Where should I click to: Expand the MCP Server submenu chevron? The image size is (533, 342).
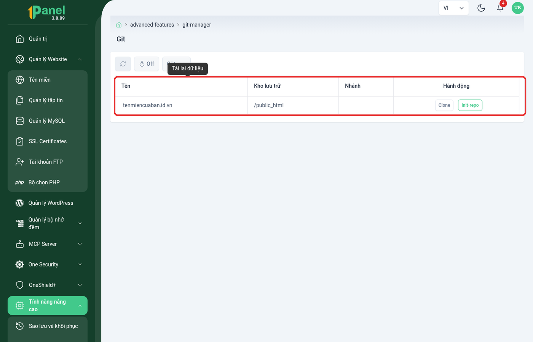pos(80,244)
